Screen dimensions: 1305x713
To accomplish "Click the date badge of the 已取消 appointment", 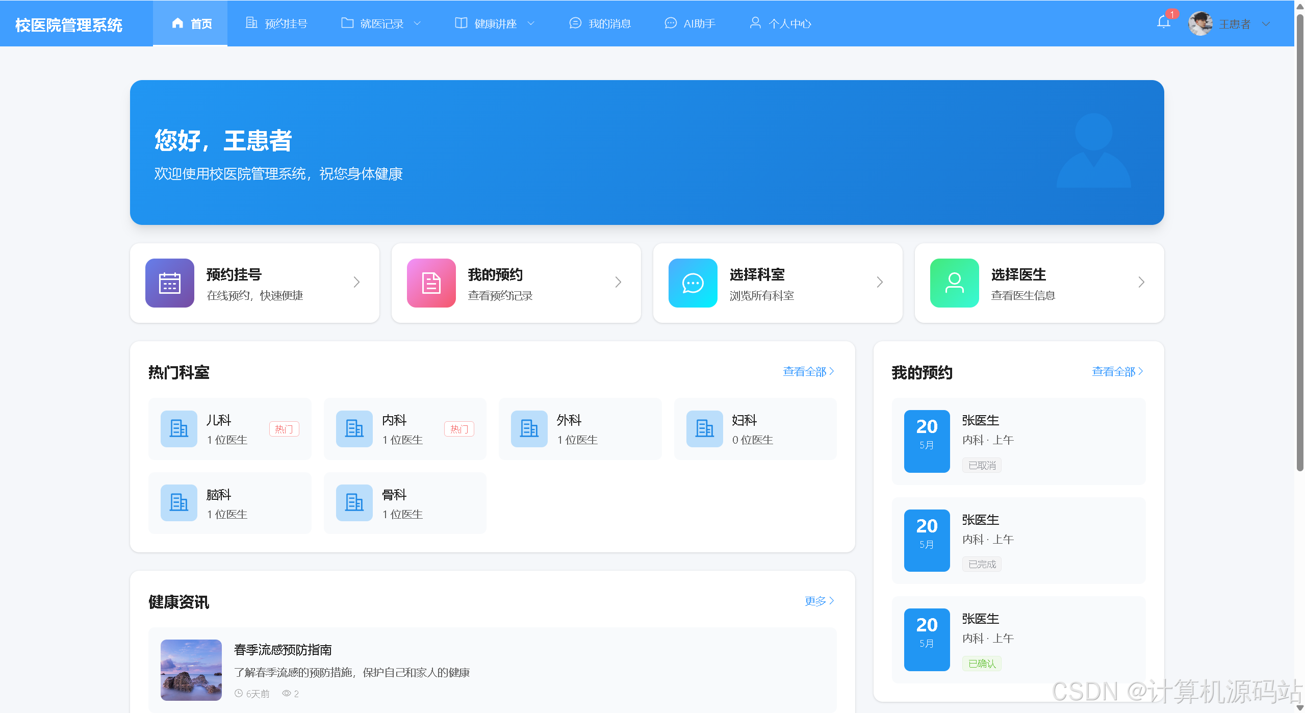I will [927, 441].
